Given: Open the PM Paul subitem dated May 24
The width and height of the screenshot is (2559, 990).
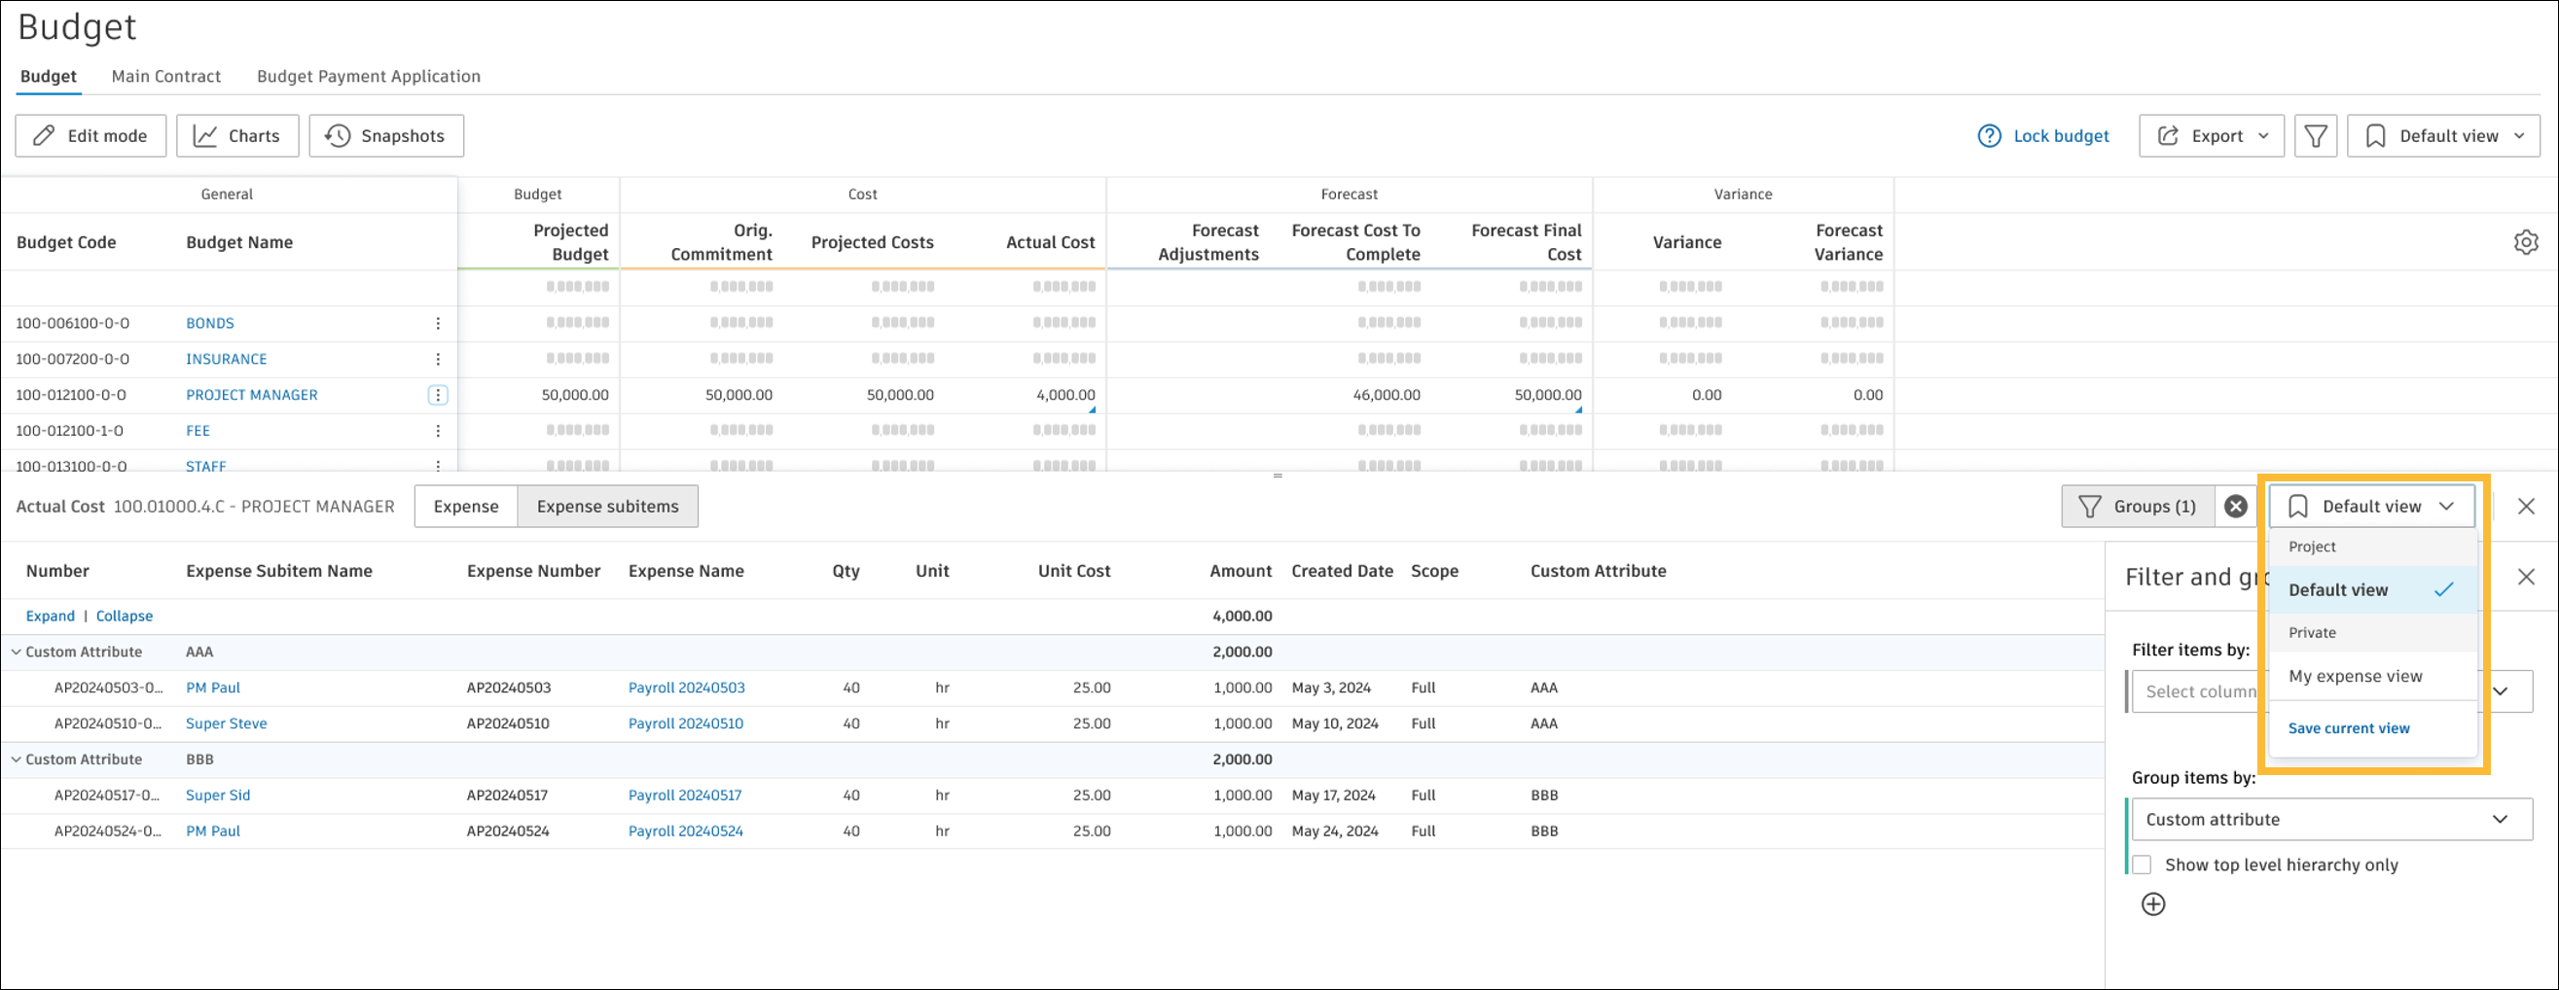Looking at the screenshot, I should tap(212, 831).
